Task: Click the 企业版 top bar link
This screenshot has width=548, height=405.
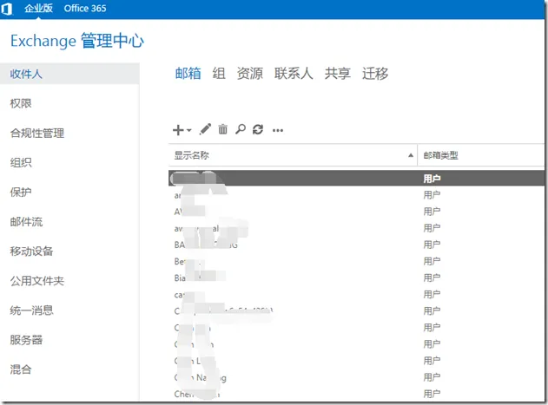Action: 38,8
